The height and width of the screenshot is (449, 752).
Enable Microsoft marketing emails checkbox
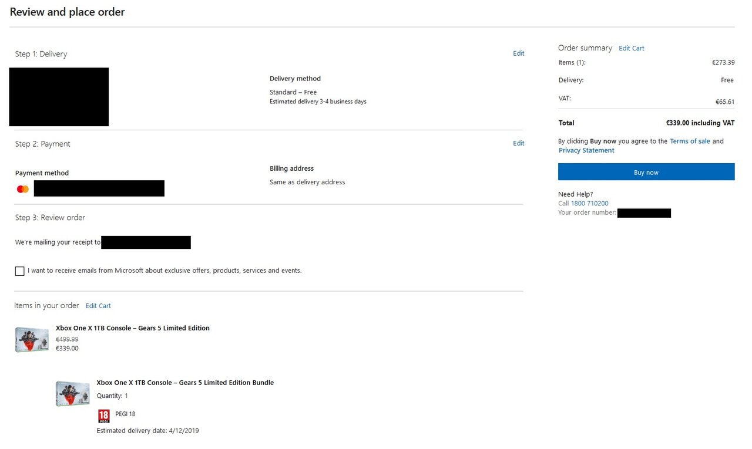20,271
